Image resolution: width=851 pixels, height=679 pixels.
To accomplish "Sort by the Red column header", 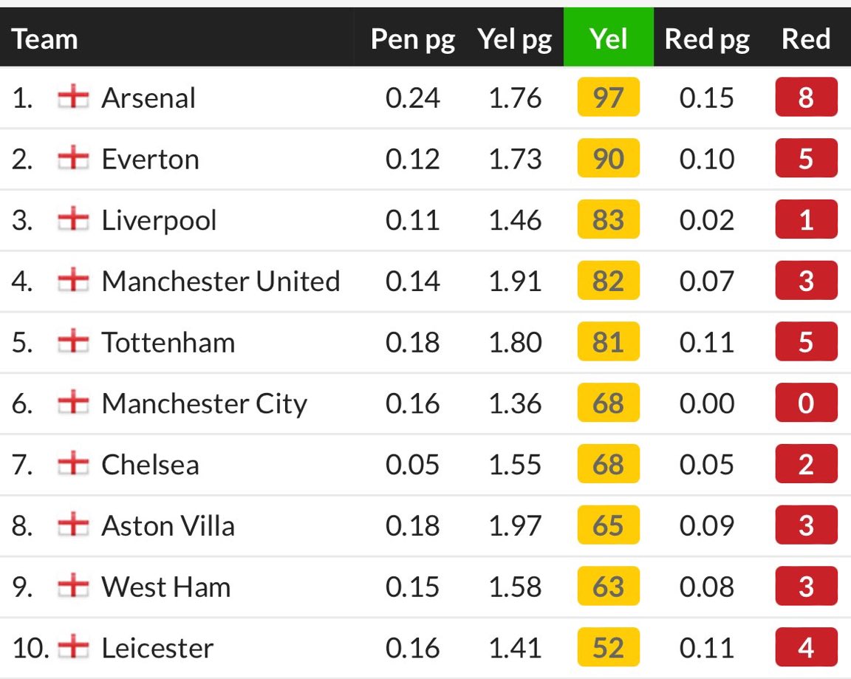I will (806, 38).
